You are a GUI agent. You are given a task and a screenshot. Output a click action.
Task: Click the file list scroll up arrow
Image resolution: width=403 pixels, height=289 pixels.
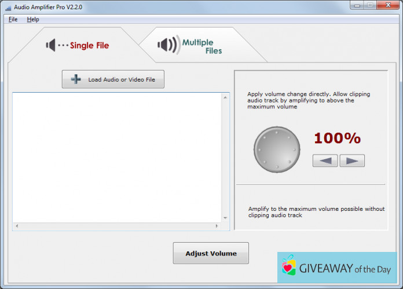click(x=226, y=97)
